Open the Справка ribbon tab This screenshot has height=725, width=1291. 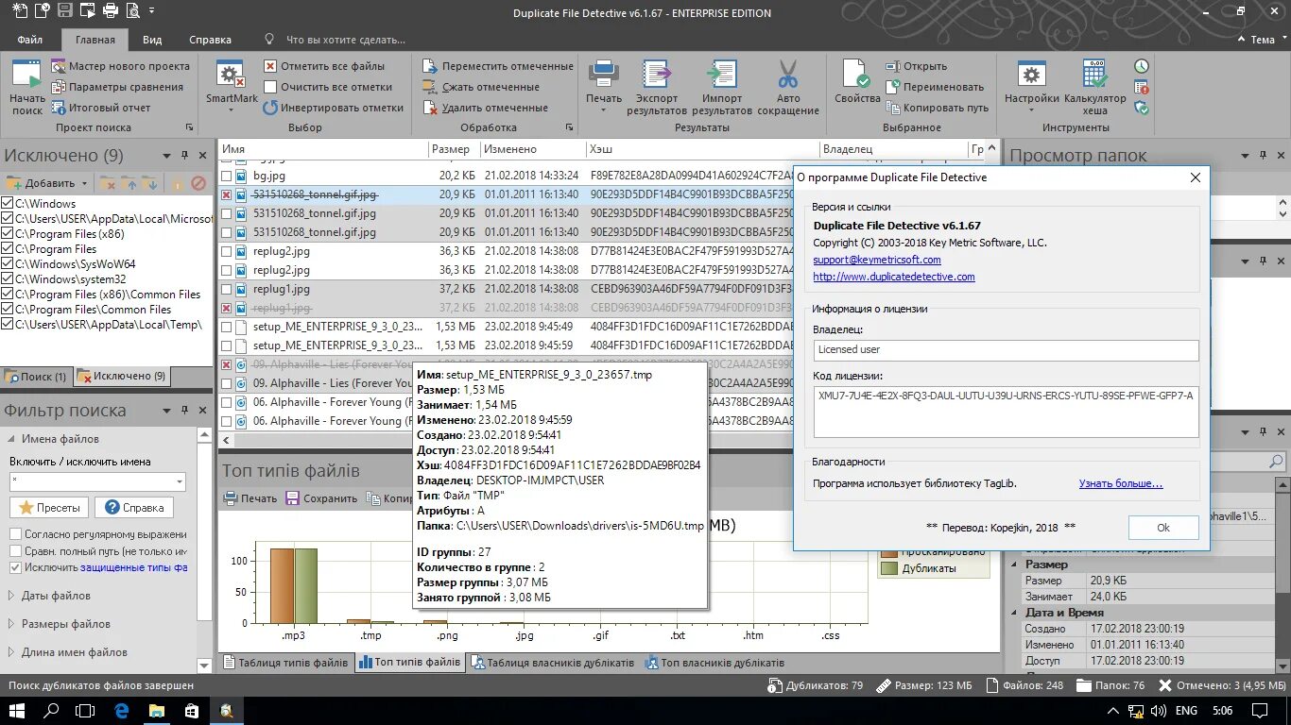pos(210,40)
